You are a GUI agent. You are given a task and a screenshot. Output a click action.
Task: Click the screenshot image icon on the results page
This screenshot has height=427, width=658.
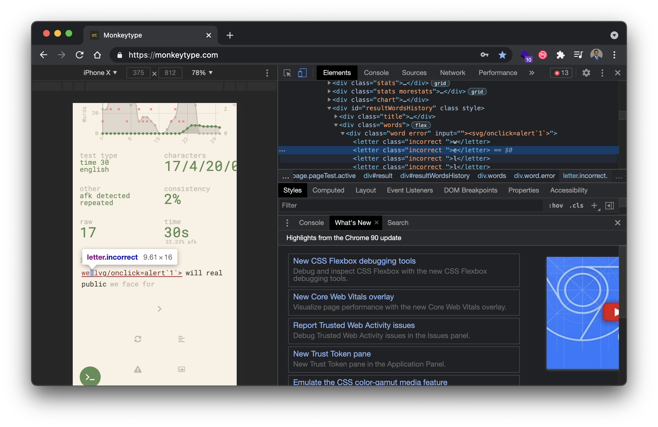tap(181, 369)
